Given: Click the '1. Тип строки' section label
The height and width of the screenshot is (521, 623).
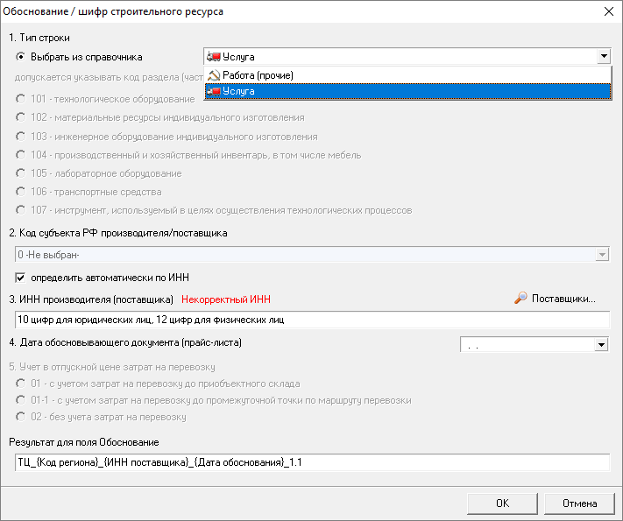Looking at the screenshot, I should [39, 38].
